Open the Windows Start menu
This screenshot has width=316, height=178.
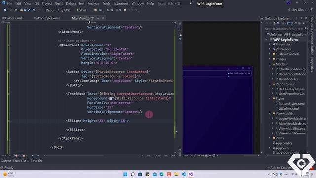click(125, 174)
